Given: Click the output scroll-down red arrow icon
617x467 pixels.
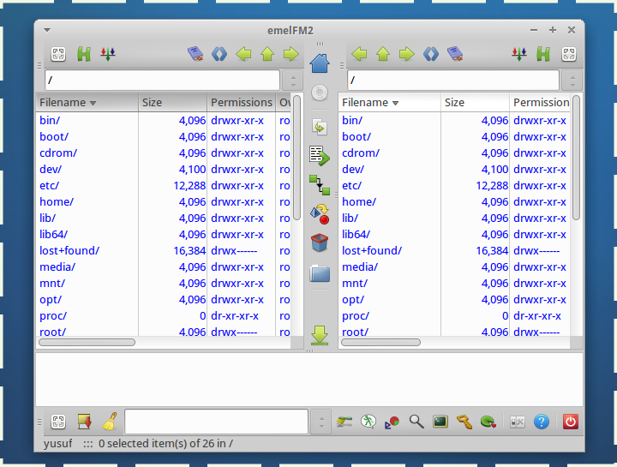Looking at the screenshot, I should 84,422.
